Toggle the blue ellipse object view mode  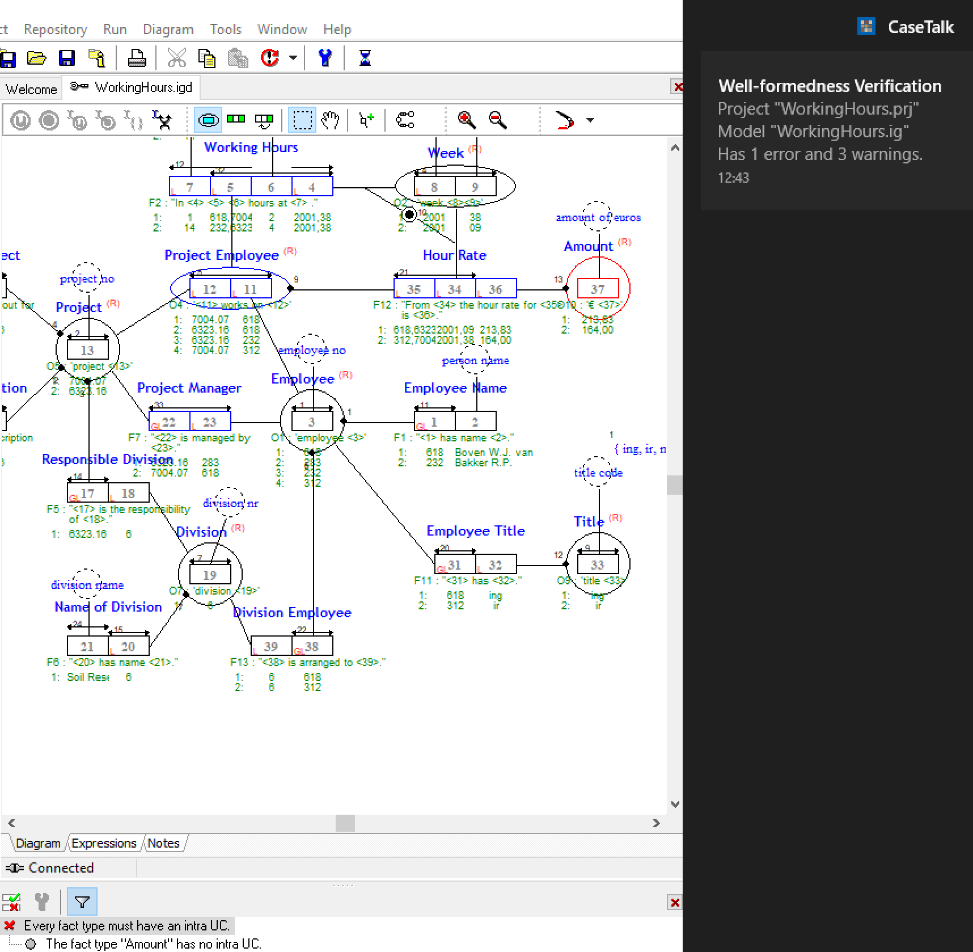208,120
